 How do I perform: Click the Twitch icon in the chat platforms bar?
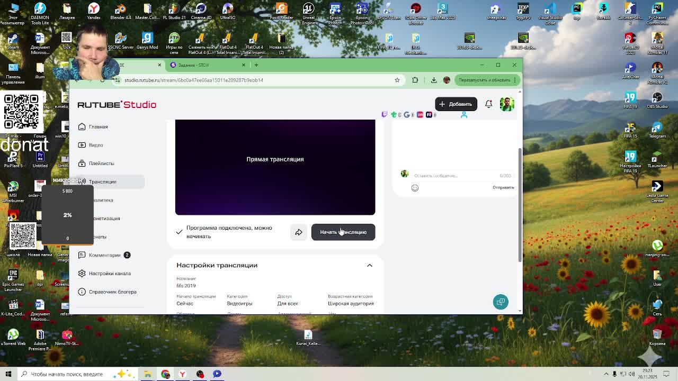tap(385, 114)
